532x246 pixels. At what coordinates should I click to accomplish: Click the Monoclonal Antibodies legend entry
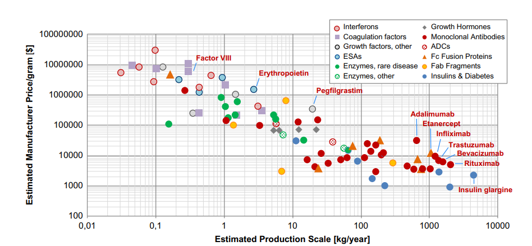[464, 36]
